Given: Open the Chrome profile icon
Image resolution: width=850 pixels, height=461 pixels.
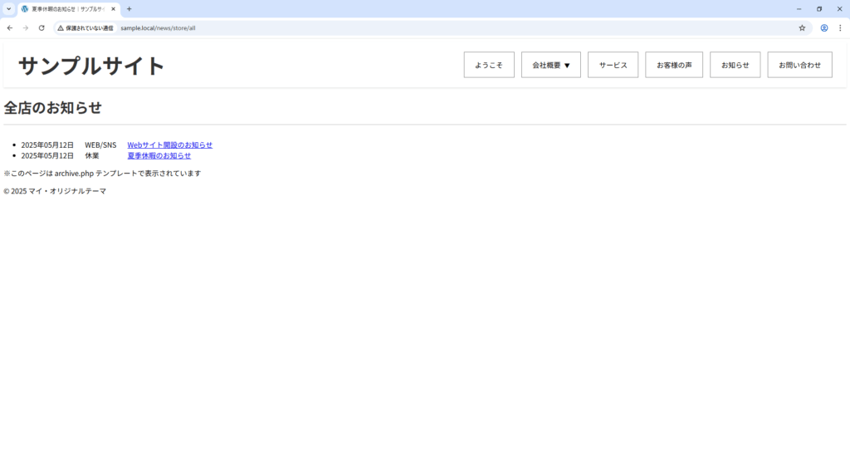Looking at the screenshot, I should tap(824, 27).
